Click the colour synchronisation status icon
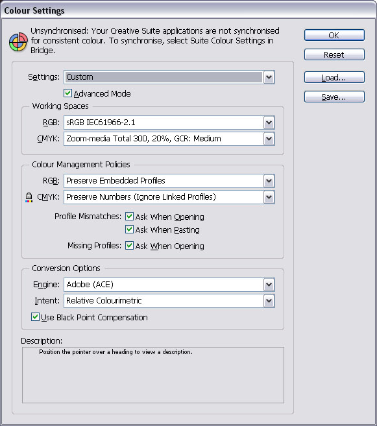Screen dimensions: 377x426 18,42
